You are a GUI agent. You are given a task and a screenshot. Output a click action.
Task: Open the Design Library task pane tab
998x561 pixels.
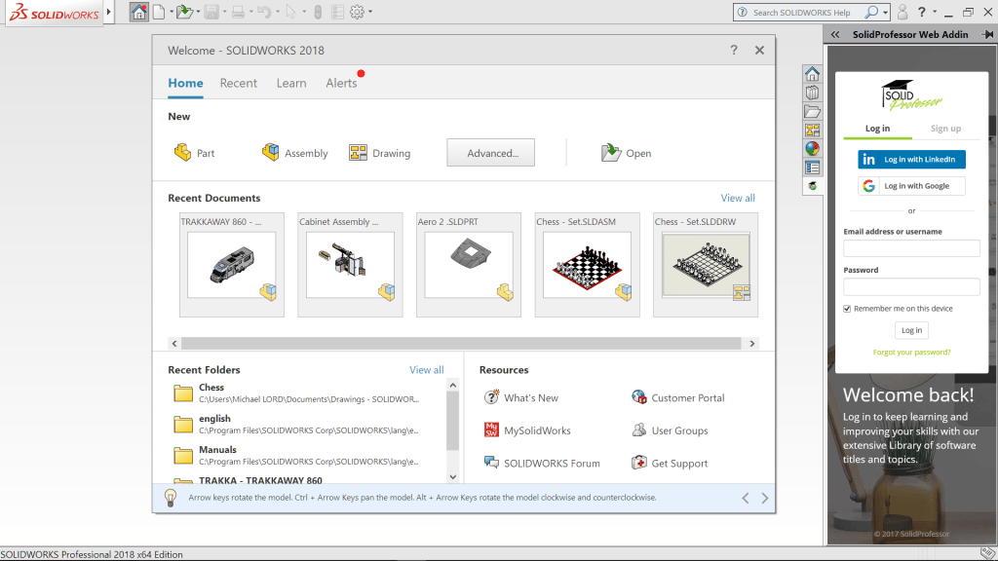(x=812, y=93)
